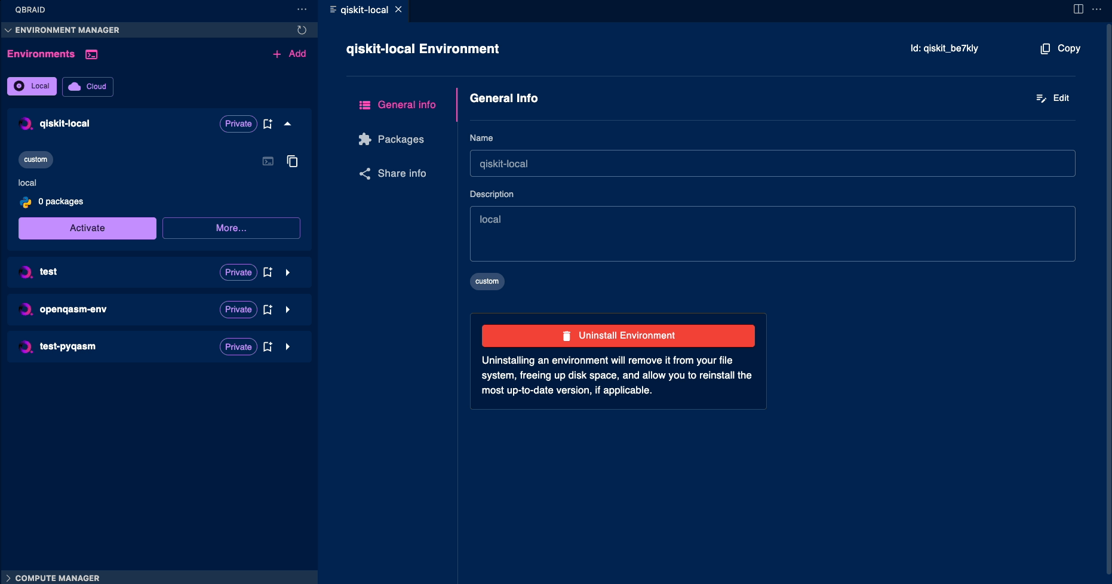Viewport: 1112px width, 584px height.
Task: Click the Description text area
Action: (x=772, y=233)
